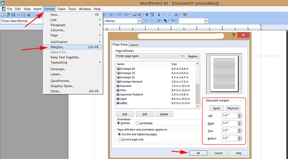This screenshot has width=288, height=159.
Task: Open the Window menu
Action: pos(85,9)
